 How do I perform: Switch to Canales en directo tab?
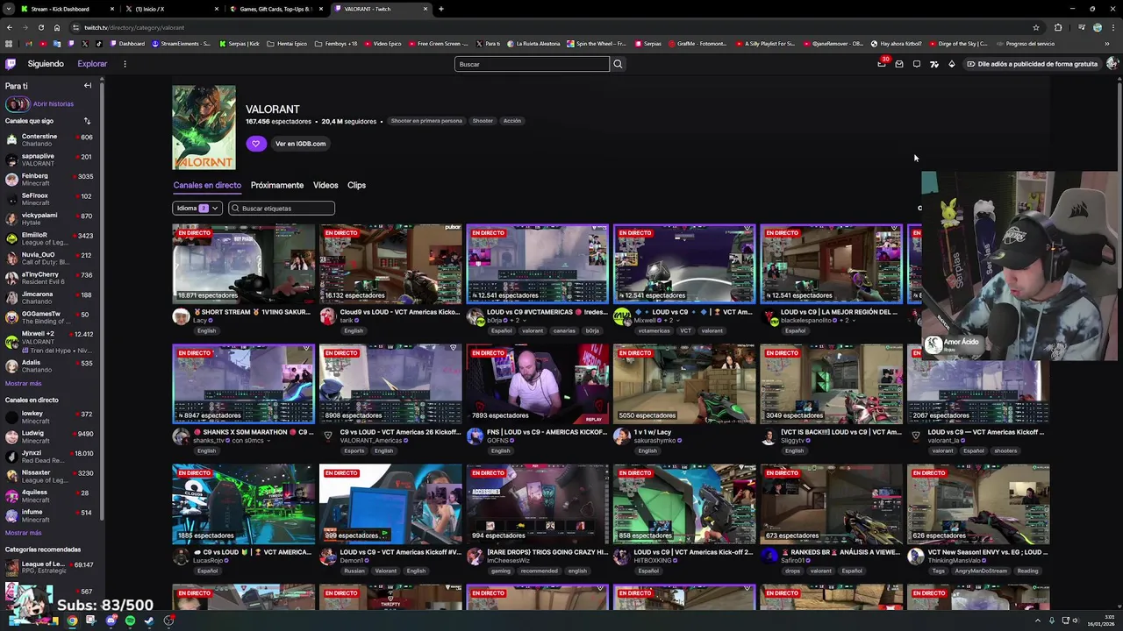point(207,185)
